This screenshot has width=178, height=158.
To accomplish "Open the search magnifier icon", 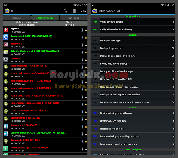I will (66, 11).
